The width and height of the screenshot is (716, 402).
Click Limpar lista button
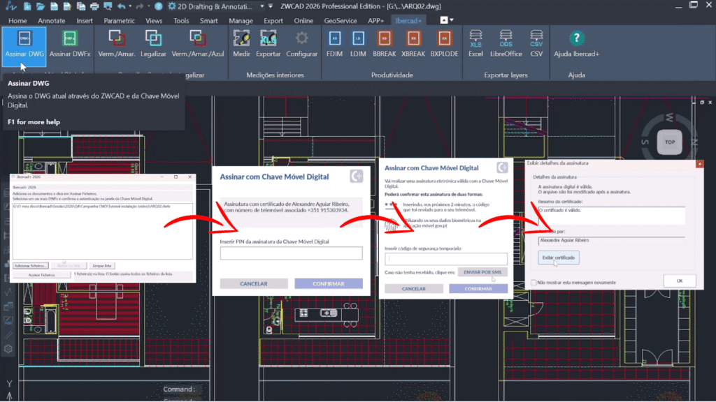coord(101,266)
